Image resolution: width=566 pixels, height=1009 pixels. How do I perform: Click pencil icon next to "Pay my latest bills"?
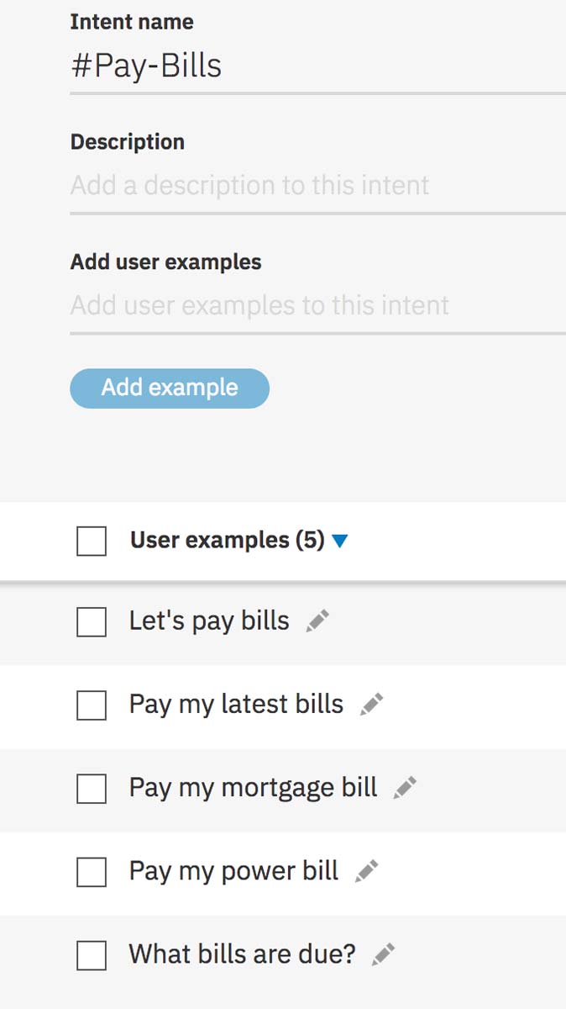pyautogui.click(x=371, y=705)
